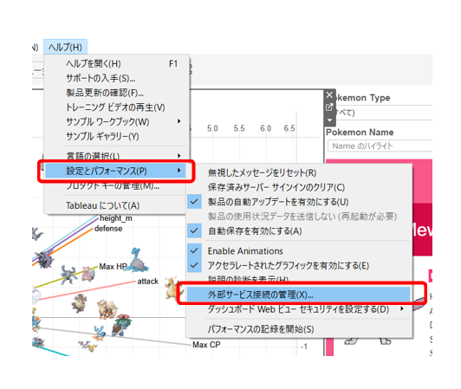Close the filter card with X icon
Screen dimensions: 461x389
pyautogui.click(x=329, y=95)
